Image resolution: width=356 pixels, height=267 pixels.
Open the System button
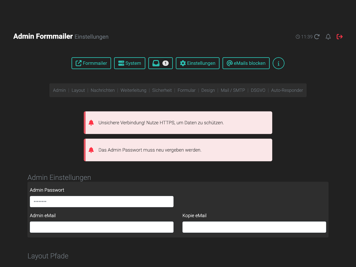pyautogui.click(x=130, y=63)
